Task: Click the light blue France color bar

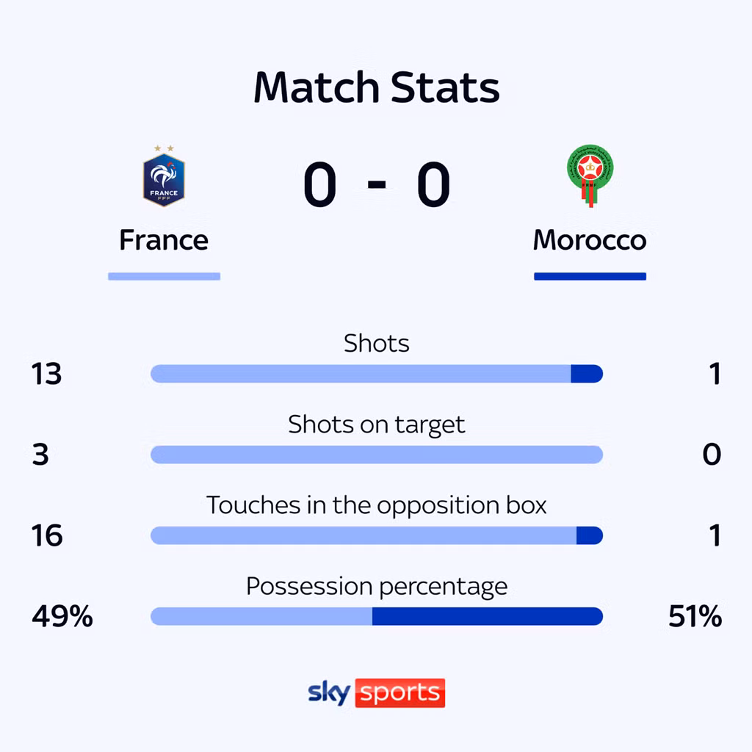Action: coord(164,276)
